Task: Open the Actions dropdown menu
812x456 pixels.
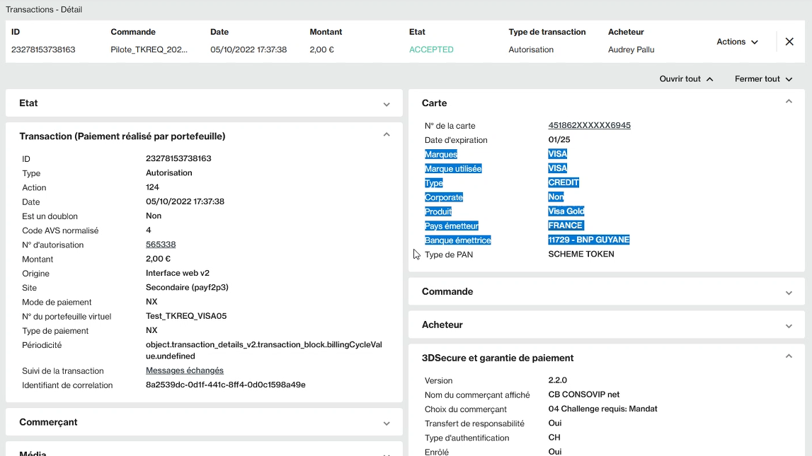Action: [737, 42]
